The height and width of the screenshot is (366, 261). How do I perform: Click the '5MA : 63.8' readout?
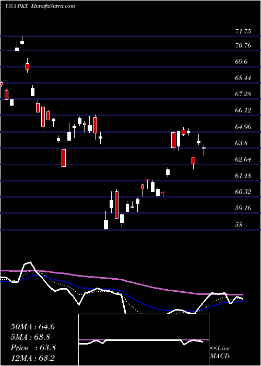[30, 337]
